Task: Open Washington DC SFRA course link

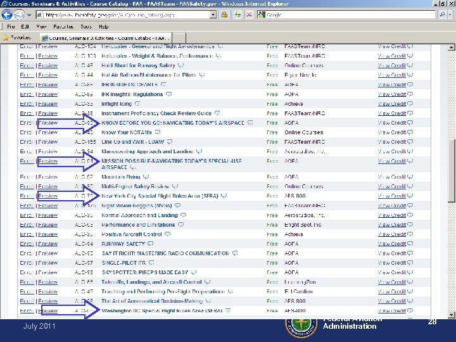Action: click(161, 310)
